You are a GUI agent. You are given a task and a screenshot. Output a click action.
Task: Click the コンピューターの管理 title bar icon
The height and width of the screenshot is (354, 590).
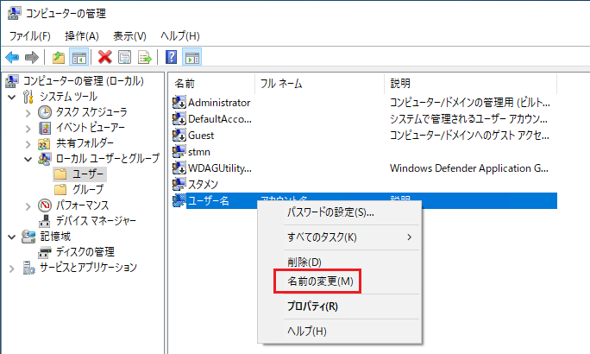tap(15, 13)
